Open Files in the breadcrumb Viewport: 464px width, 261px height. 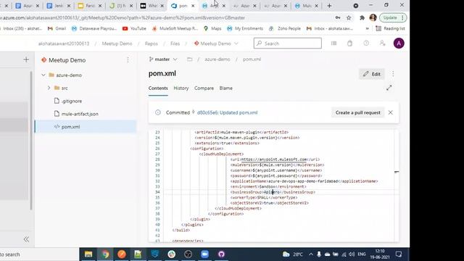coord(175,43)
